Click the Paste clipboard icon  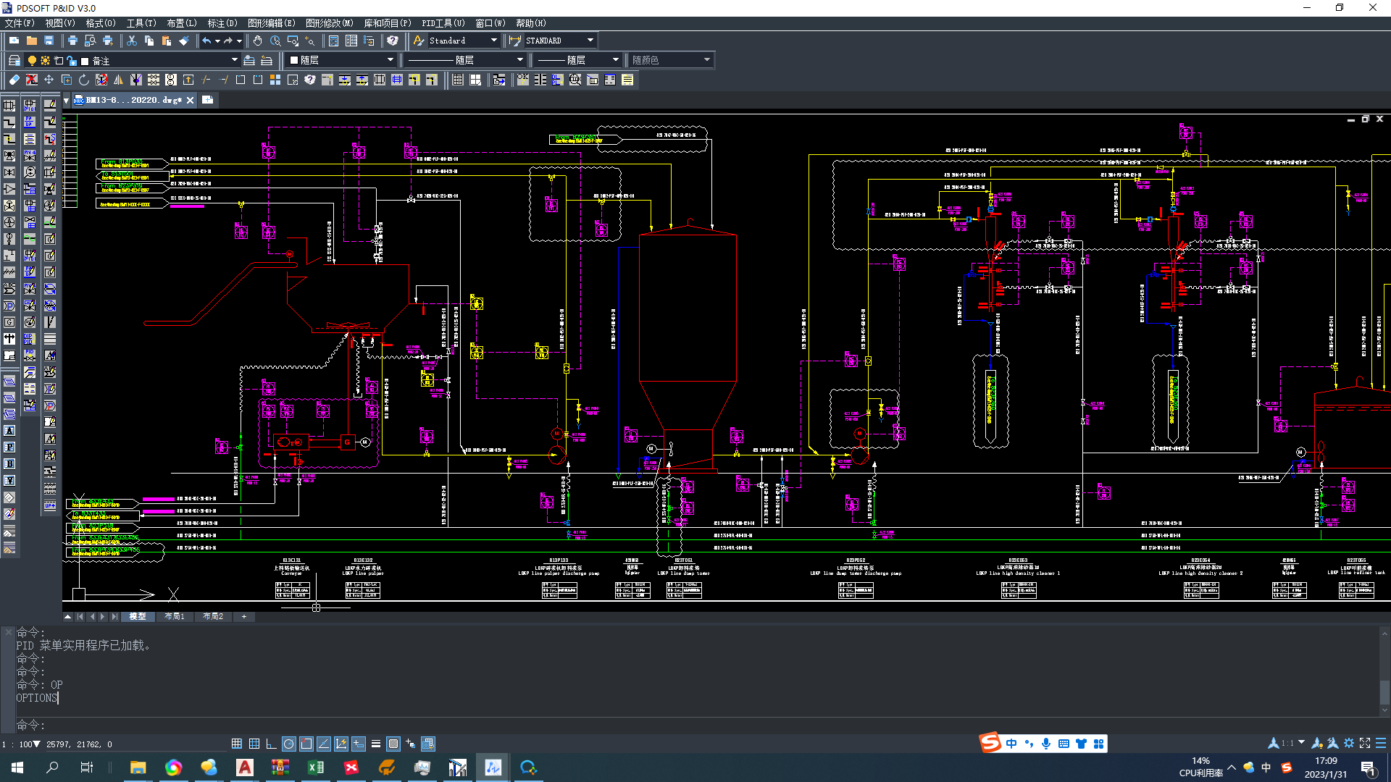pyautogui.click(x=166, y=41)
